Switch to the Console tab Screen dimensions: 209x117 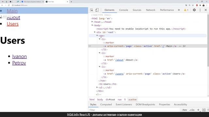123,10
